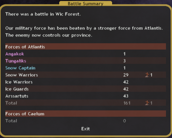Click the Arssartuts unit row
This screenshot has height=138, width=172.
coord(86,96)
